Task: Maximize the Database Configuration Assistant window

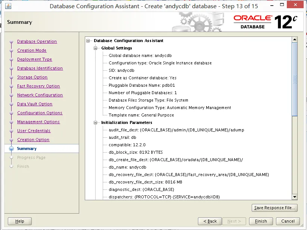Action: click(x=282, y=5)
